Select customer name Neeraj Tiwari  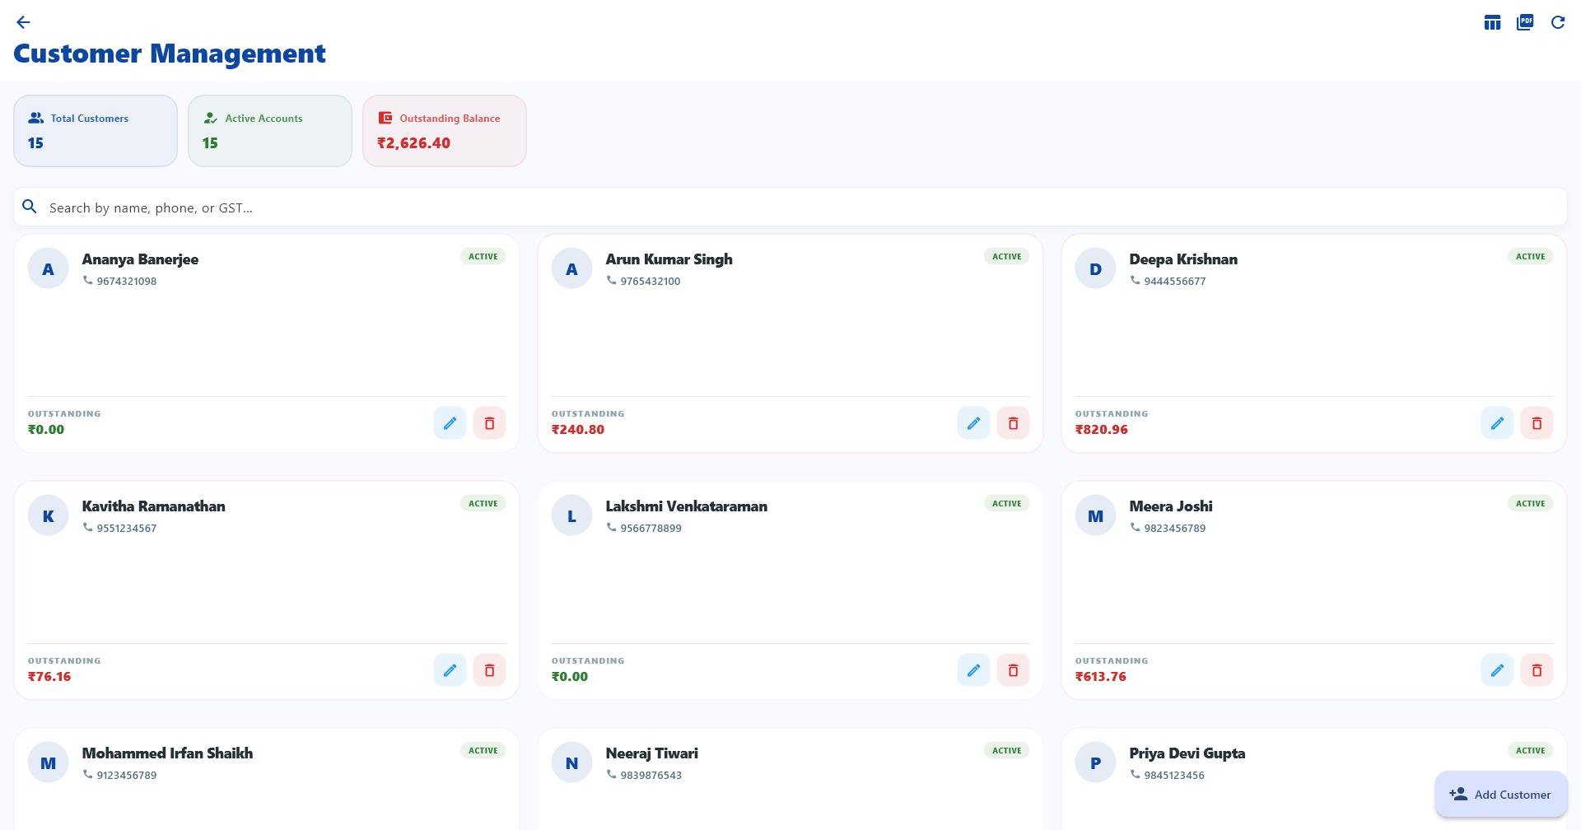[652, 753]
